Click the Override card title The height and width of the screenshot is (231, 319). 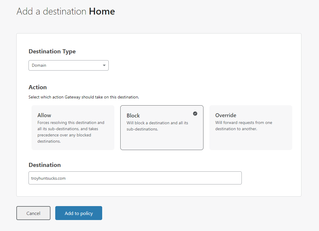coord(226,115)
